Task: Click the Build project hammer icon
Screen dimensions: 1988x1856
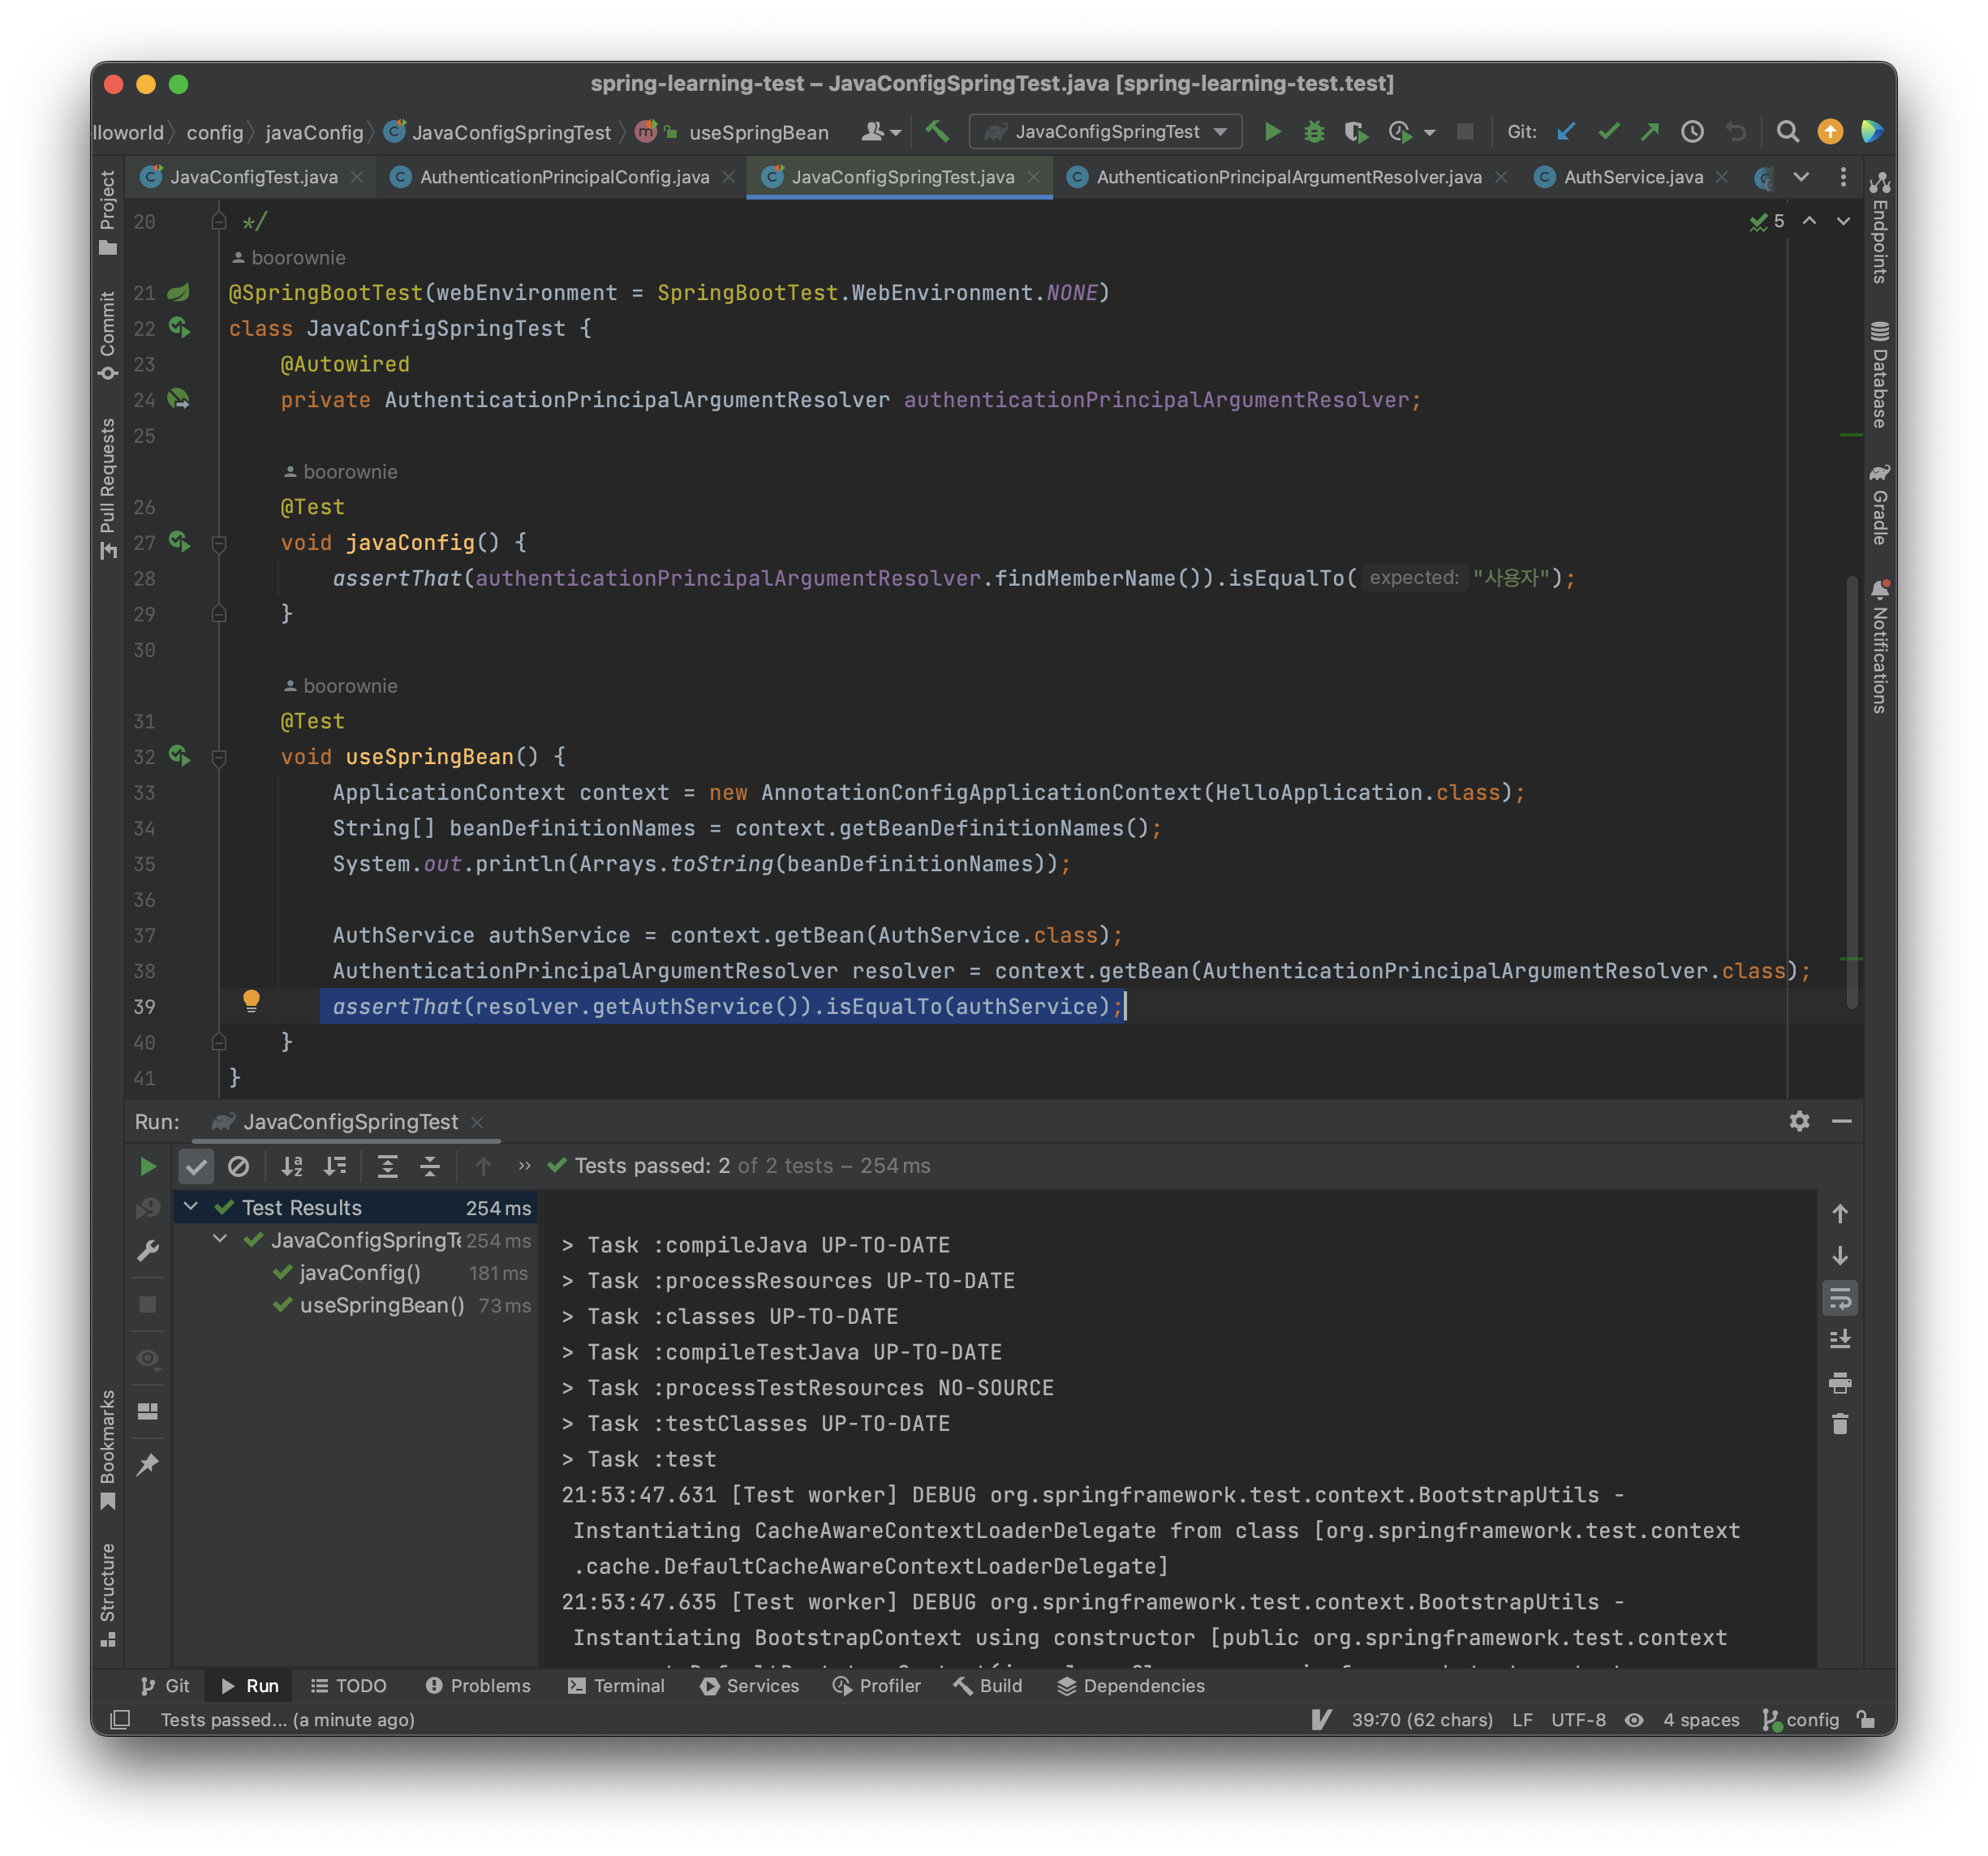Action: [937, 132]
